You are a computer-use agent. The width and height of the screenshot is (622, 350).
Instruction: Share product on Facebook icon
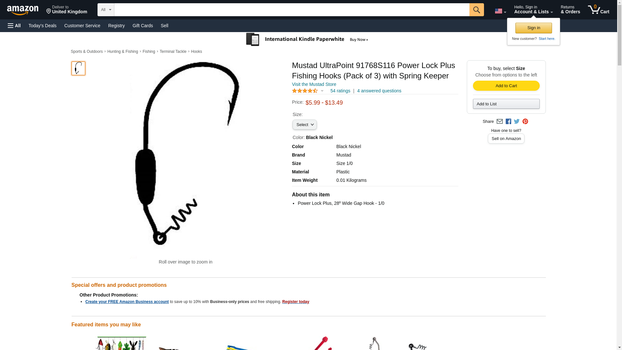pyautogui.click(x=508, y=122)
